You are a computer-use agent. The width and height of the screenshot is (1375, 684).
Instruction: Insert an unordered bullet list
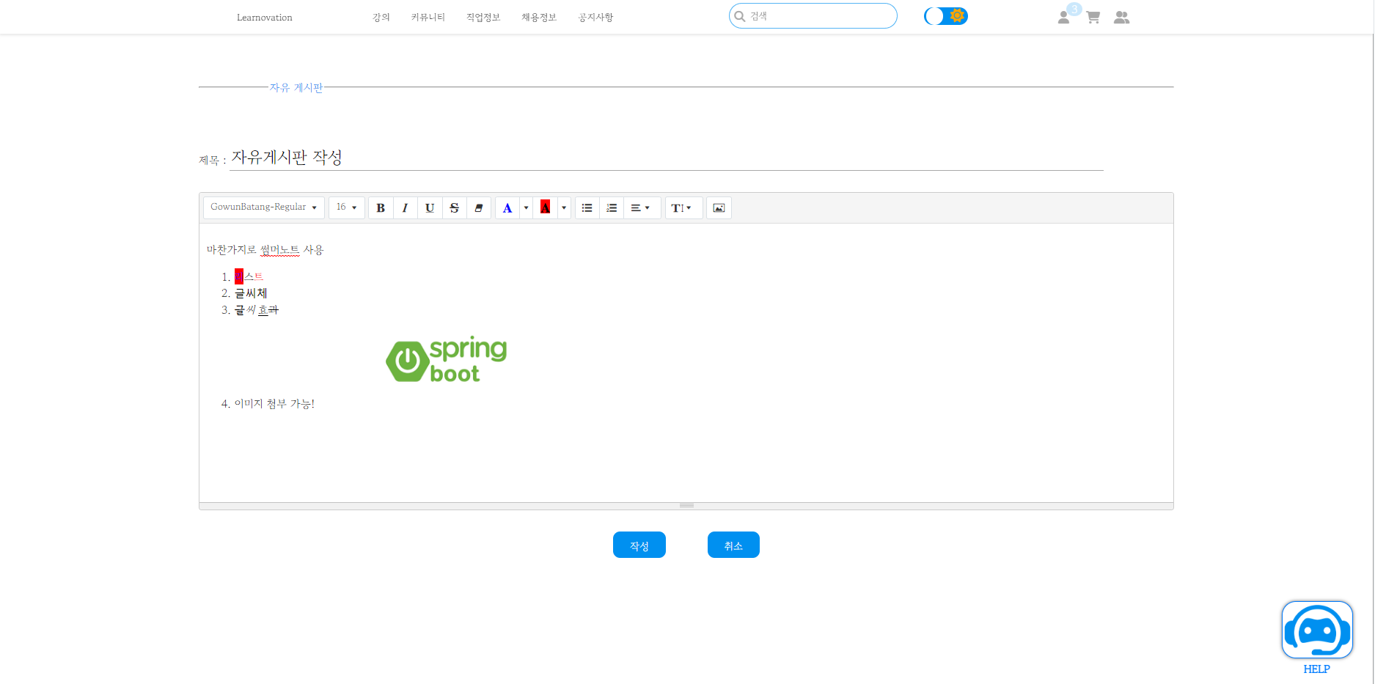coord(587,207)
